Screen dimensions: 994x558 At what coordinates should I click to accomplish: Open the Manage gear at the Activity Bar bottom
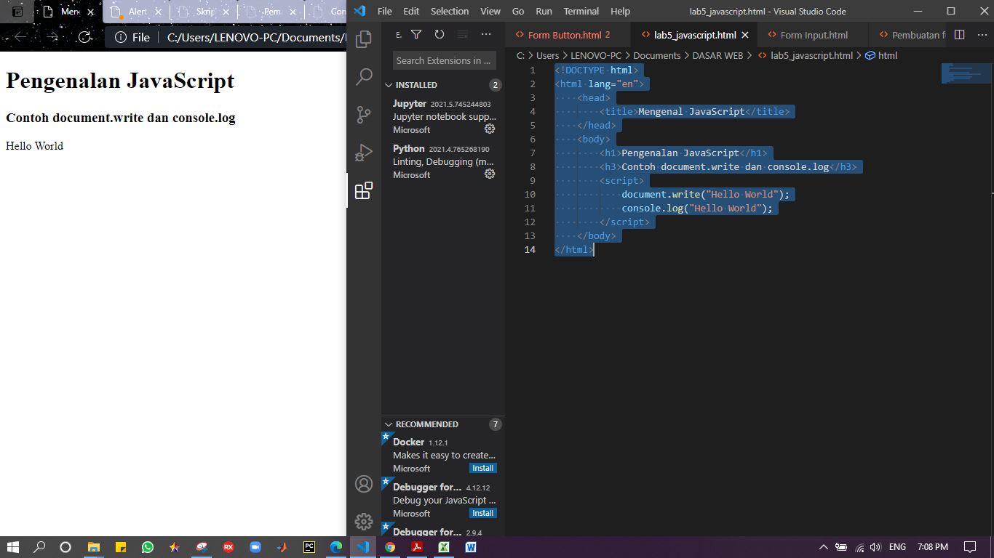pos(363,521)
